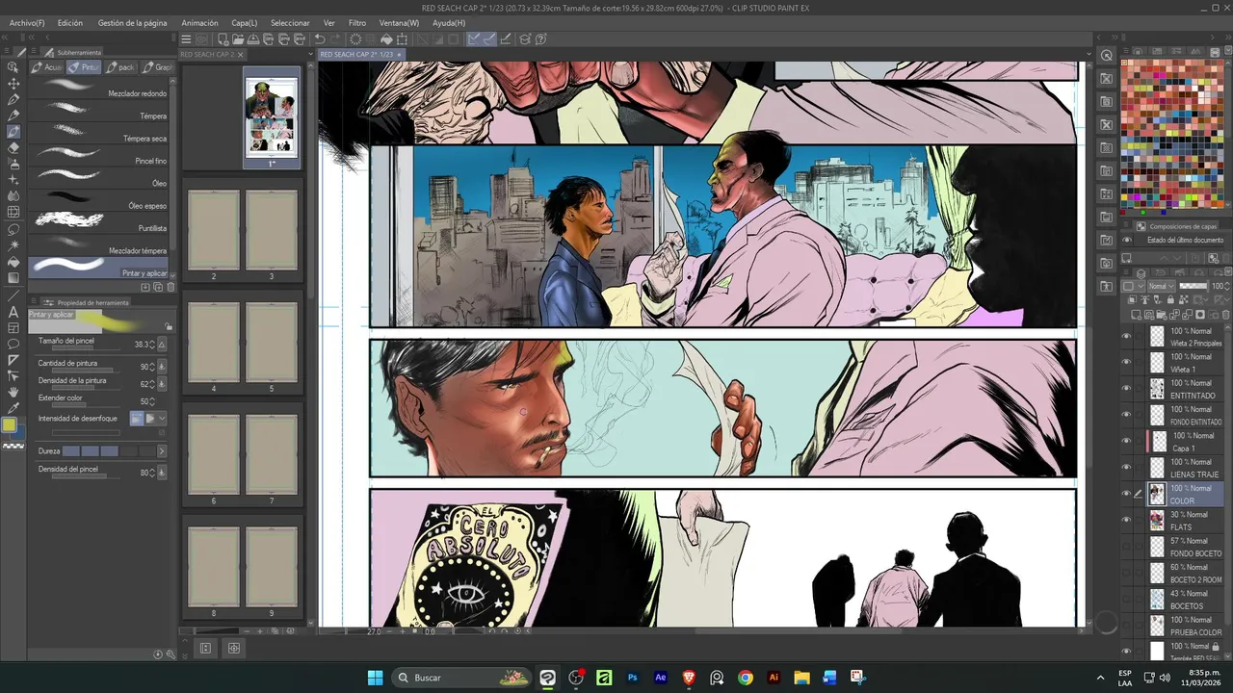Click the Fill icon in command bar
Viewport: 1233px width, 693px height.
[x=386, y=39]
